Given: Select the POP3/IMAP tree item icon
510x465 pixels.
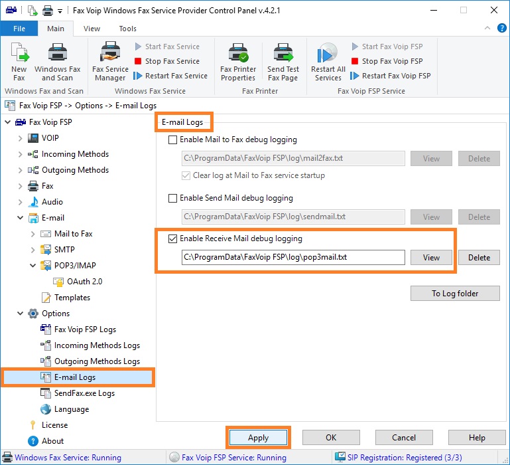Looking at the screenshot, I should (46, 266).
